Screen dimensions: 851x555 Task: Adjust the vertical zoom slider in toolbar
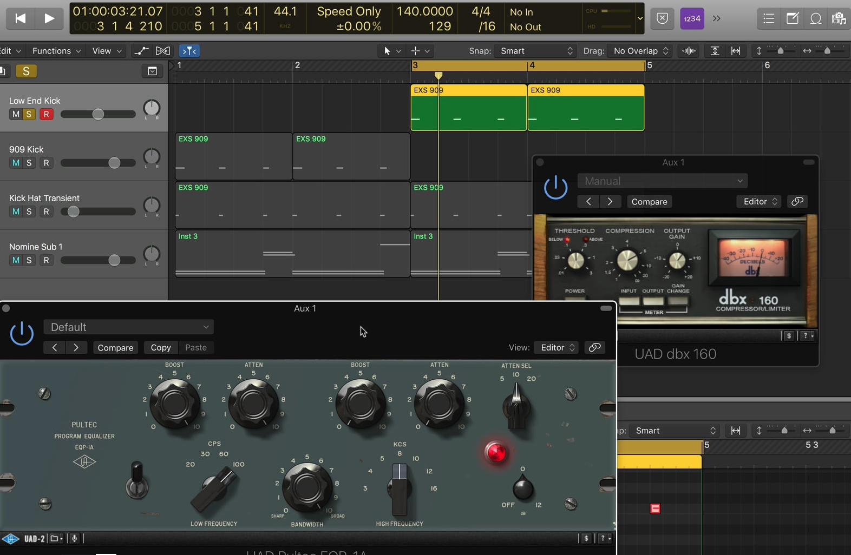[780, 51]
